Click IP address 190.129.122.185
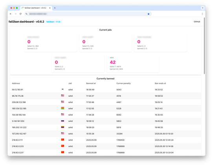Viewport: 213px width, 166px height. coord(19,108)
